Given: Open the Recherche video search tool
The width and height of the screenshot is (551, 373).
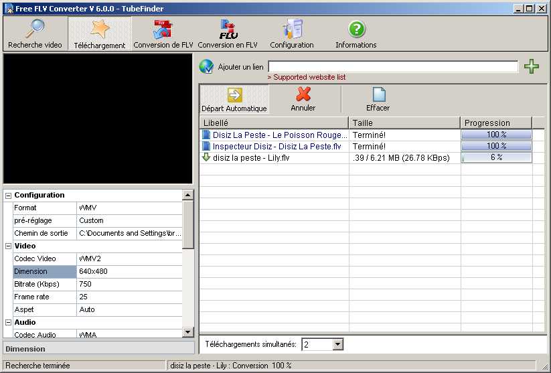Looking at the screenshot, I should (35, 33).
